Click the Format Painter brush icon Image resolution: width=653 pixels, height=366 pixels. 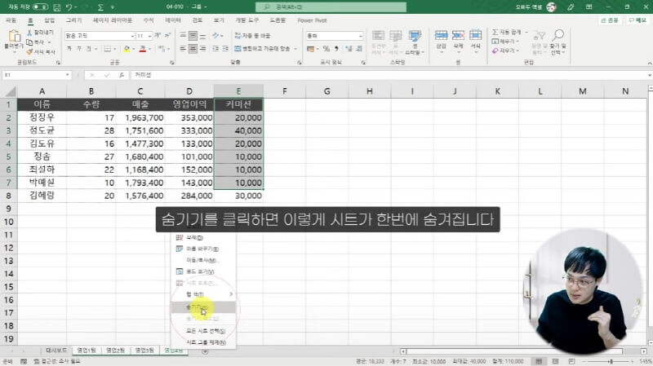(x=29, y=52)
